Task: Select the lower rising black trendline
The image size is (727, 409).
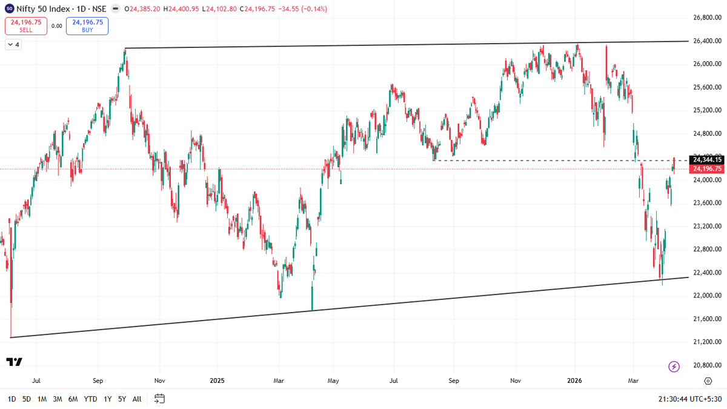Action: coord(350,308)
